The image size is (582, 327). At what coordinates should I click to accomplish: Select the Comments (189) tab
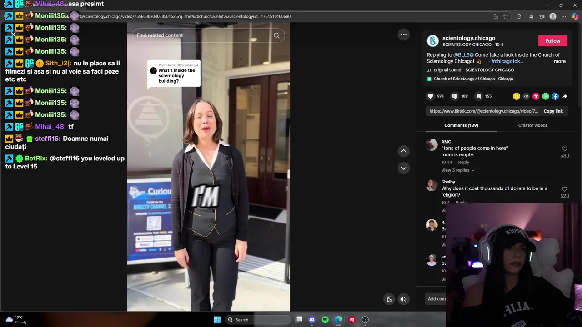461,125
